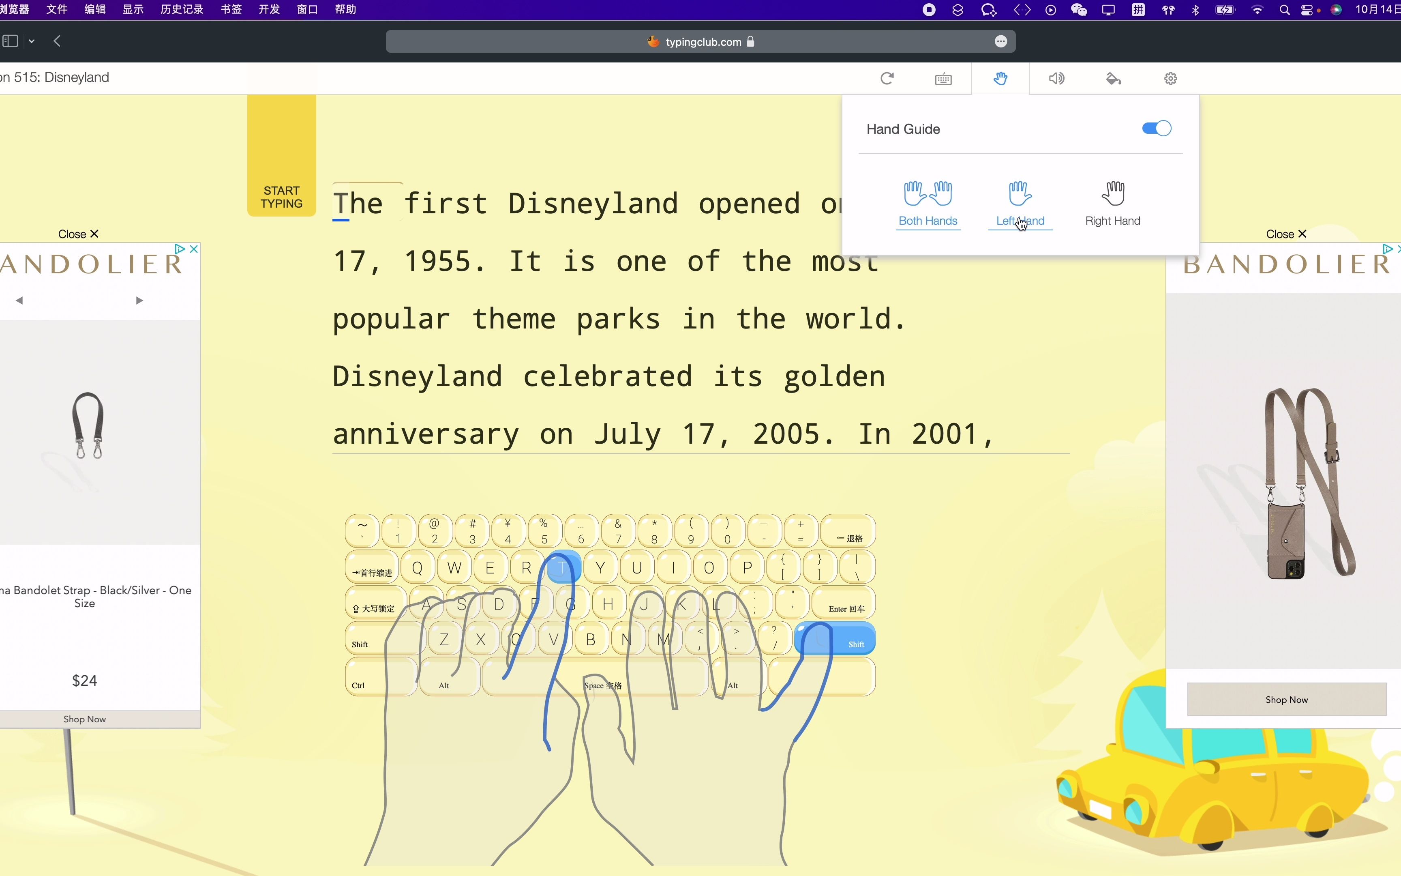Click the screen recording stop icon in menu bar
The width and height of the screenshot is (1401, 876).
click(929, 10)
